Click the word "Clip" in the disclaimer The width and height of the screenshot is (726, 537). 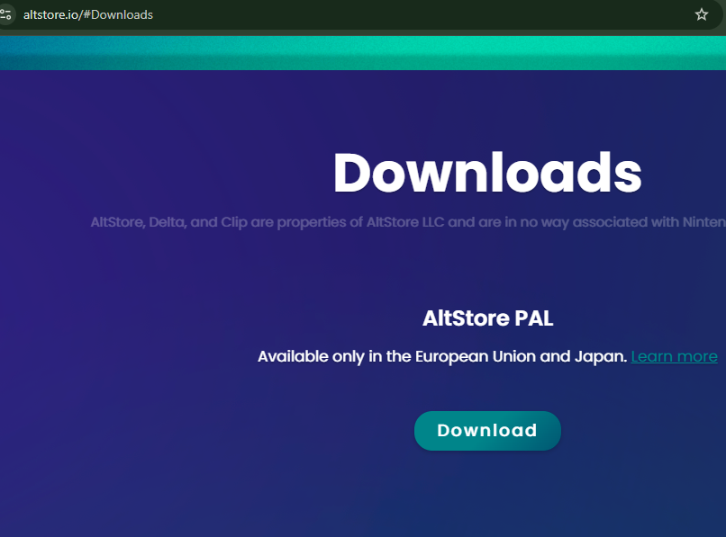pos(235,221)
